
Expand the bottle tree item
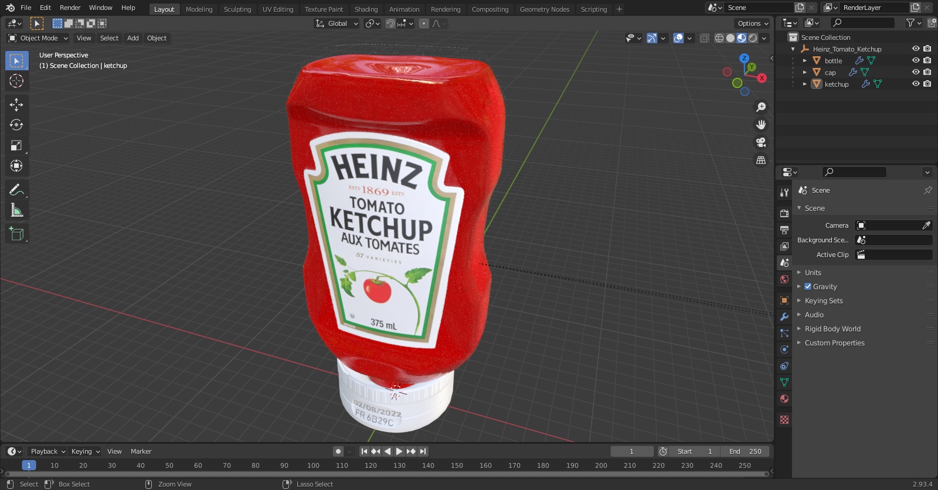[x=805, y=60]
